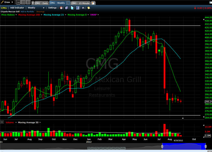Select the 6M range button
212x152 pixels.
pos(101,148)
